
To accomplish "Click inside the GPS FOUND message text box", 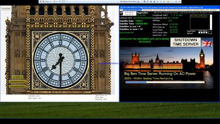I will pos(200,22).
